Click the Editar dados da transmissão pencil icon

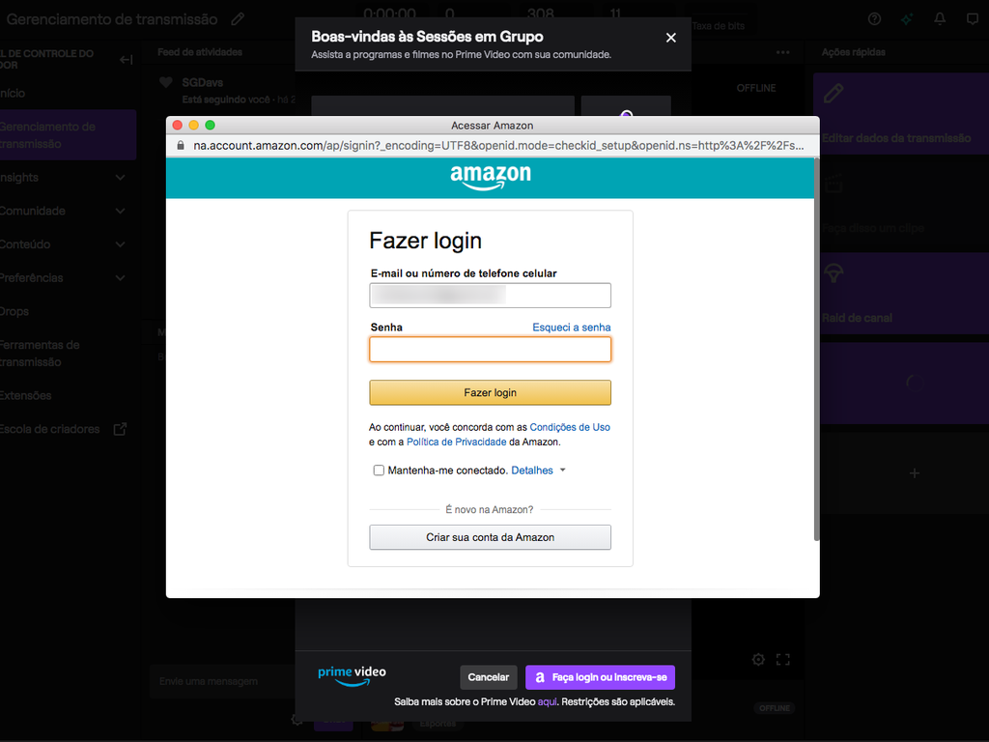[x=834, y=94]
